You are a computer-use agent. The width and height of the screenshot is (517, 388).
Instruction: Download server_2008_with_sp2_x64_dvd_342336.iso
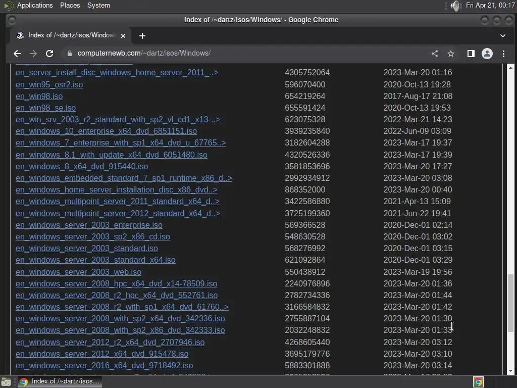pos(120,318)
